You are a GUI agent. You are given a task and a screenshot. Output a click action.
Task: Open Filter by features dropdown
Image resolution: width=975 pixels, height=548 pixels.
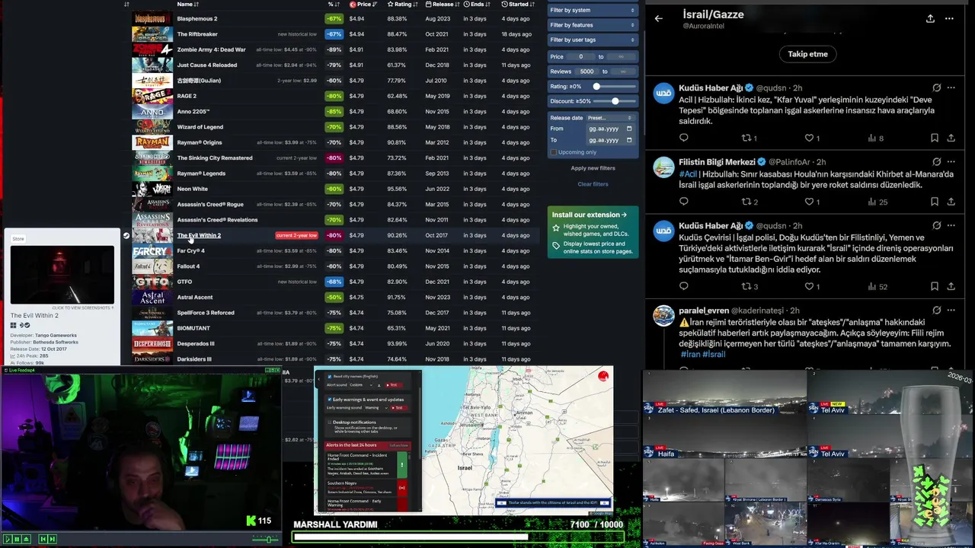pos(593,25)
